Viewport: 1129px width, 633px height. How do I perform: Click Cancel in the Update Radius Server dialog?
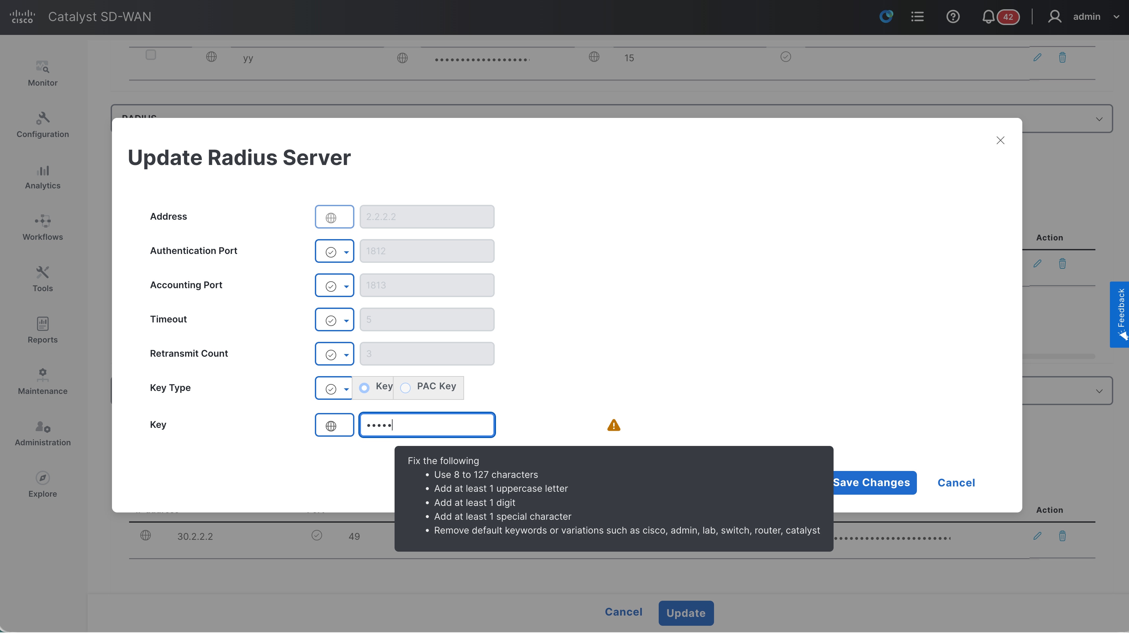(956, 482)
